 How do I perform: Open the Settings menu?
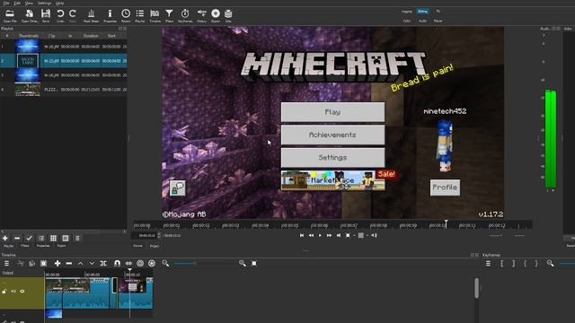pyautogui.click(x=44, y=3)
